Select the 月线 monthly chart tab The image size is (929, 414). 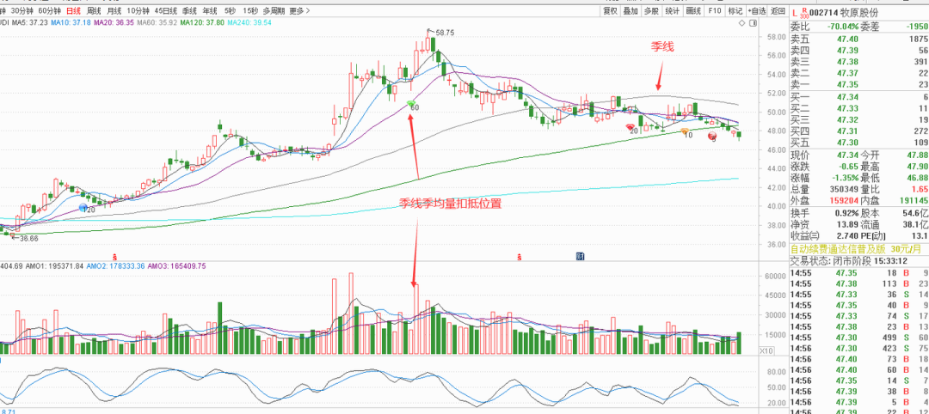114,11
